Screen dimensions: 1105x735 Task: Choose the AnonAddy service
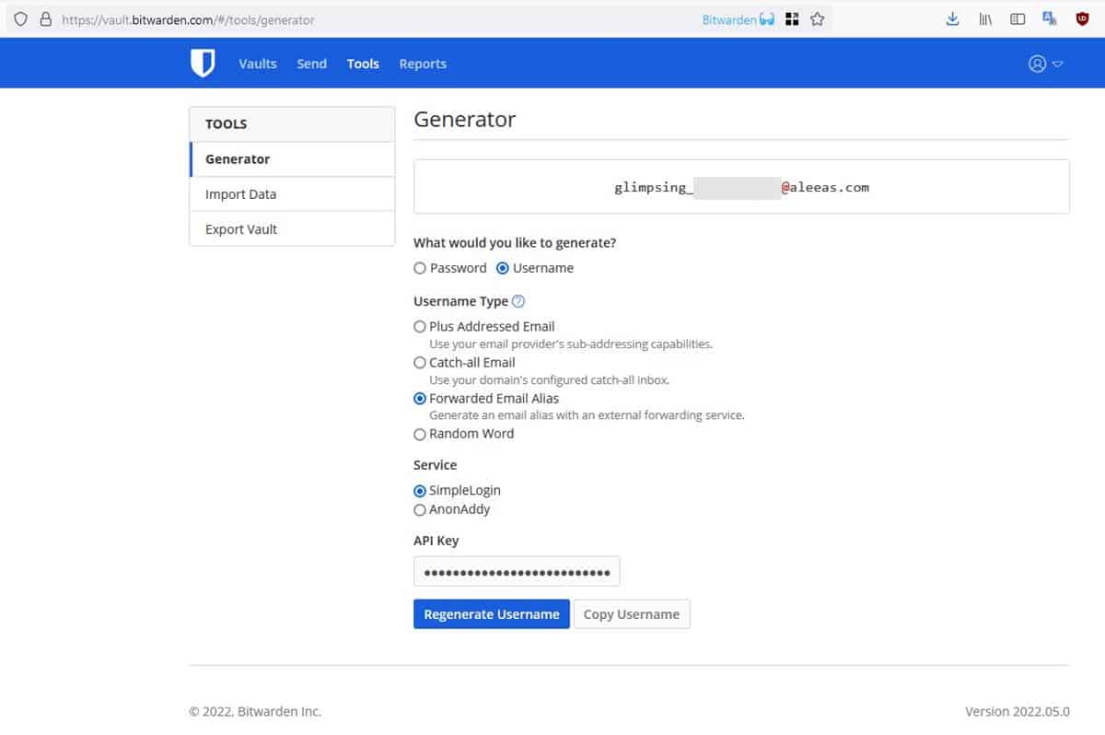pyautogui.click(x=420, y=509)
